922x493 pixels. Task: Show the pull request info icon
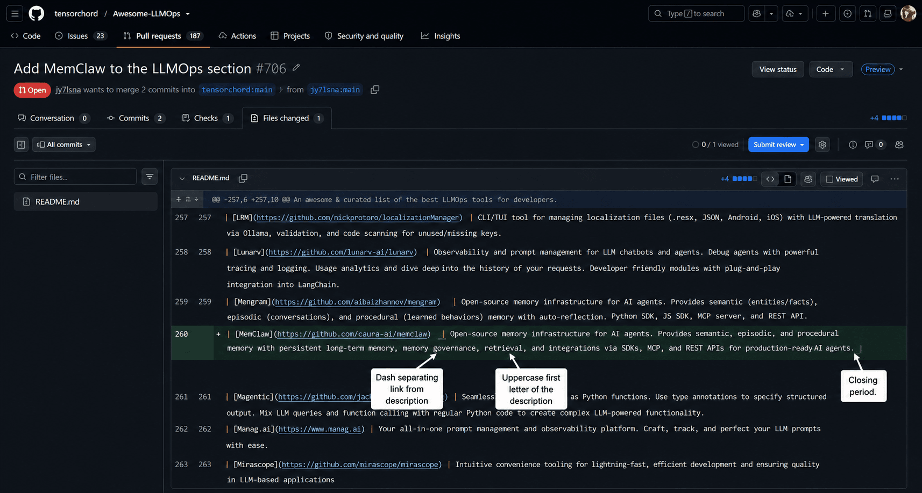point(853,144)
